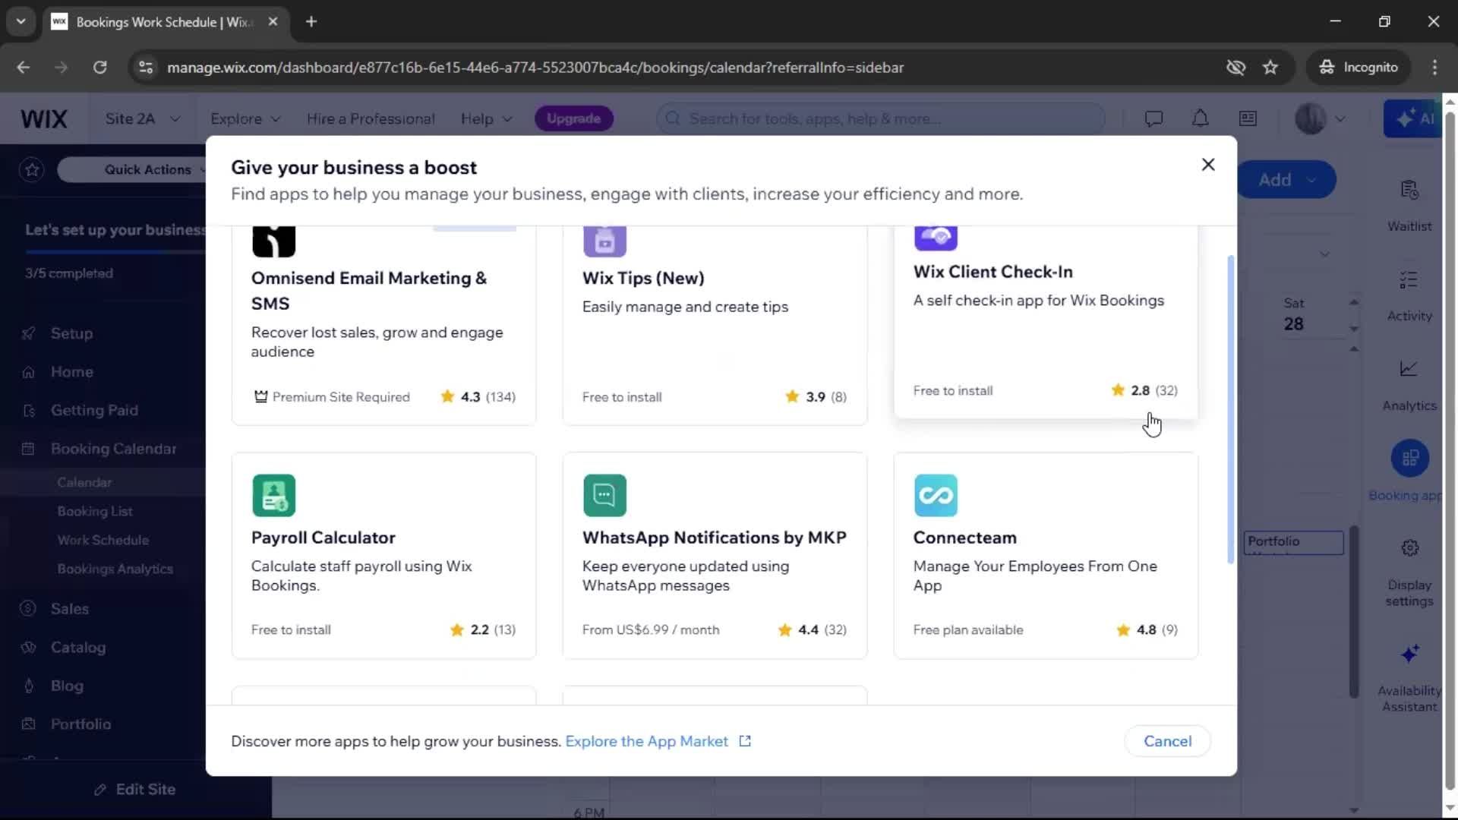Screen dimensions: 1458x820
Task: Bookmark this page with the star icon
Action: coord(1270,68)
